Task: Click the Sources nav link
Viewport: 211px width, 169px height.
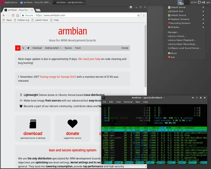Action: click(68, 48)
